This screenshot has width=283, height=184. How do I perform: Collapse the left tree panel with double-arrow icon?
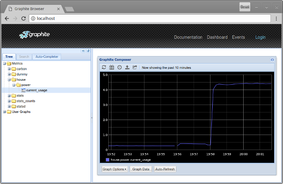click(x=83, y=51)
